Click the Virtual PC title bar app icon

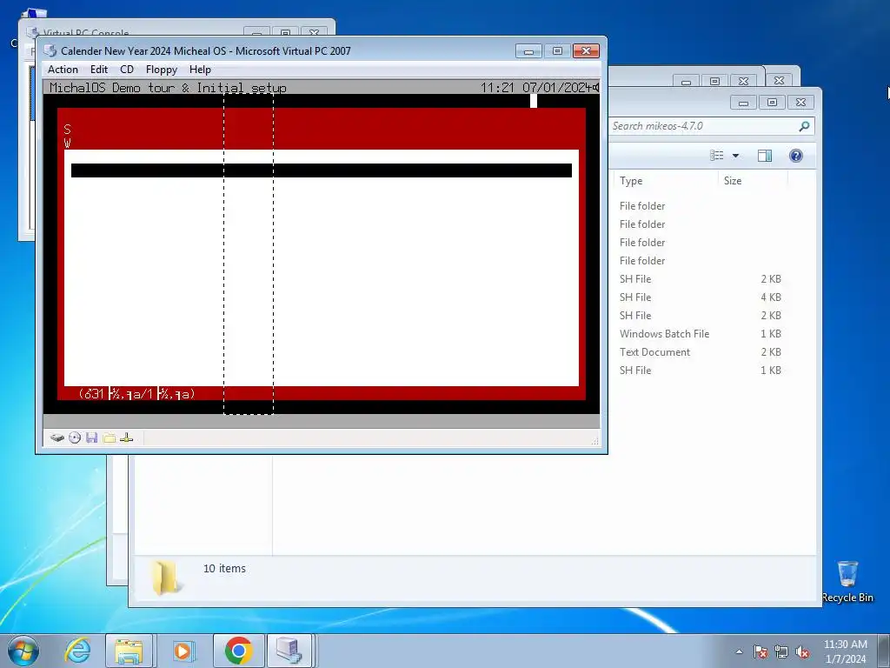coord(50,50)
